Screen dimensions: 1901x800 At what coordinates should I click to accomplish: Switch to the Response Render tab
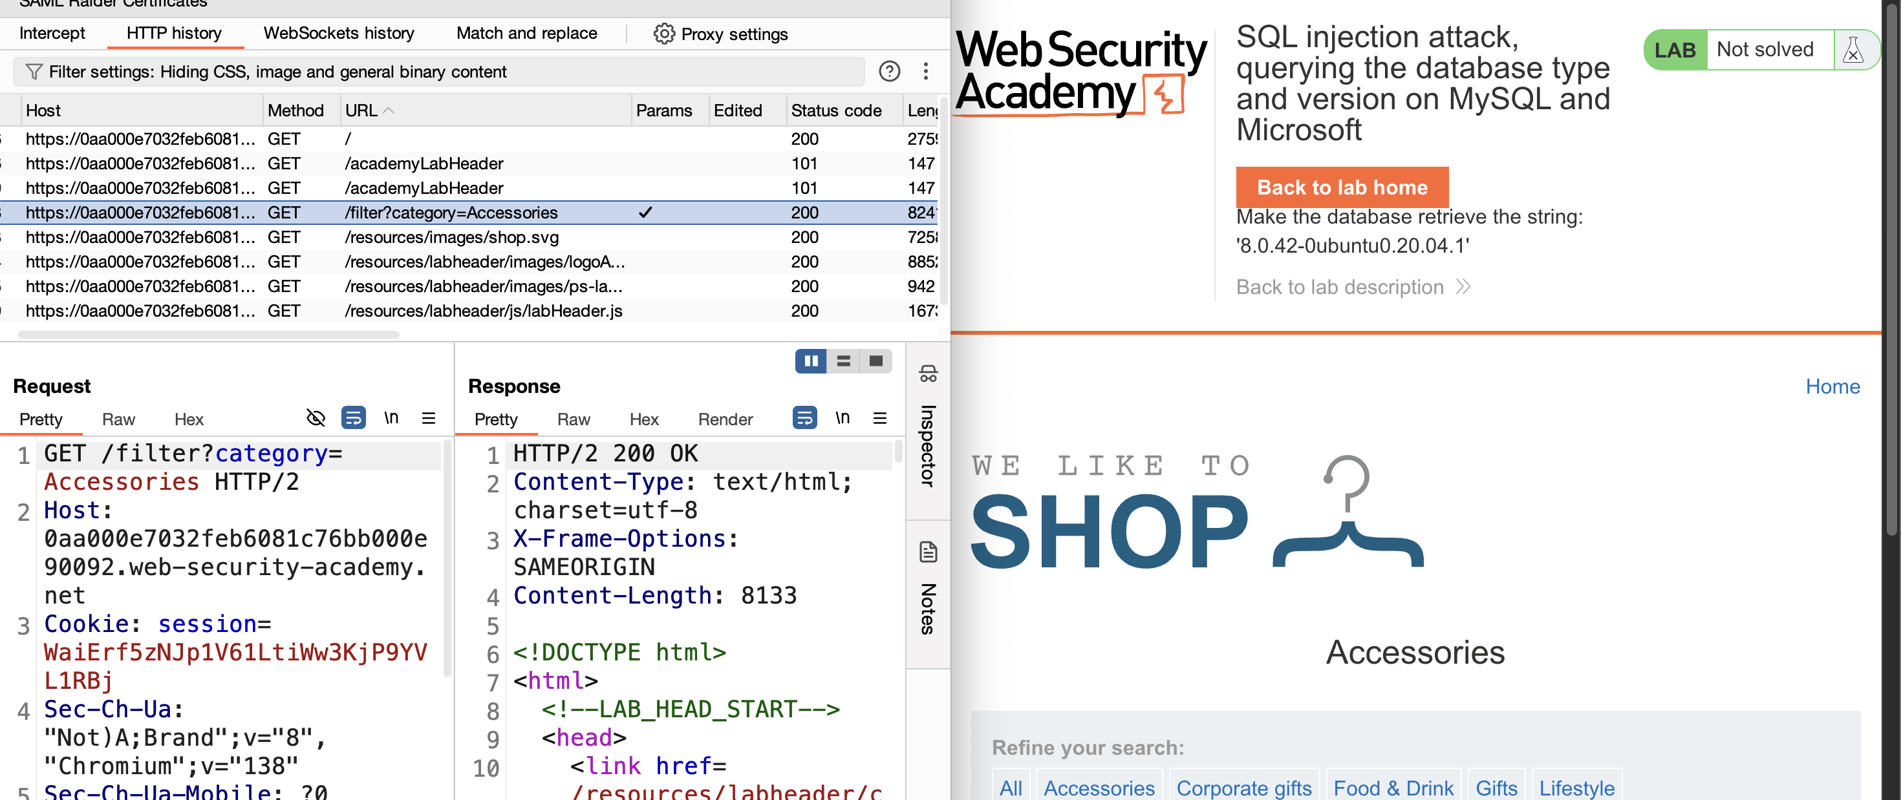(725, 419)
